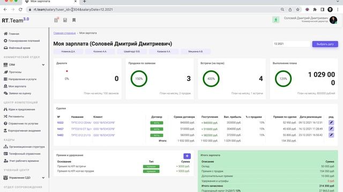343x192 pixels.
Task: Edit deal 9457 with pencil icon
Action: coord(331,129)
